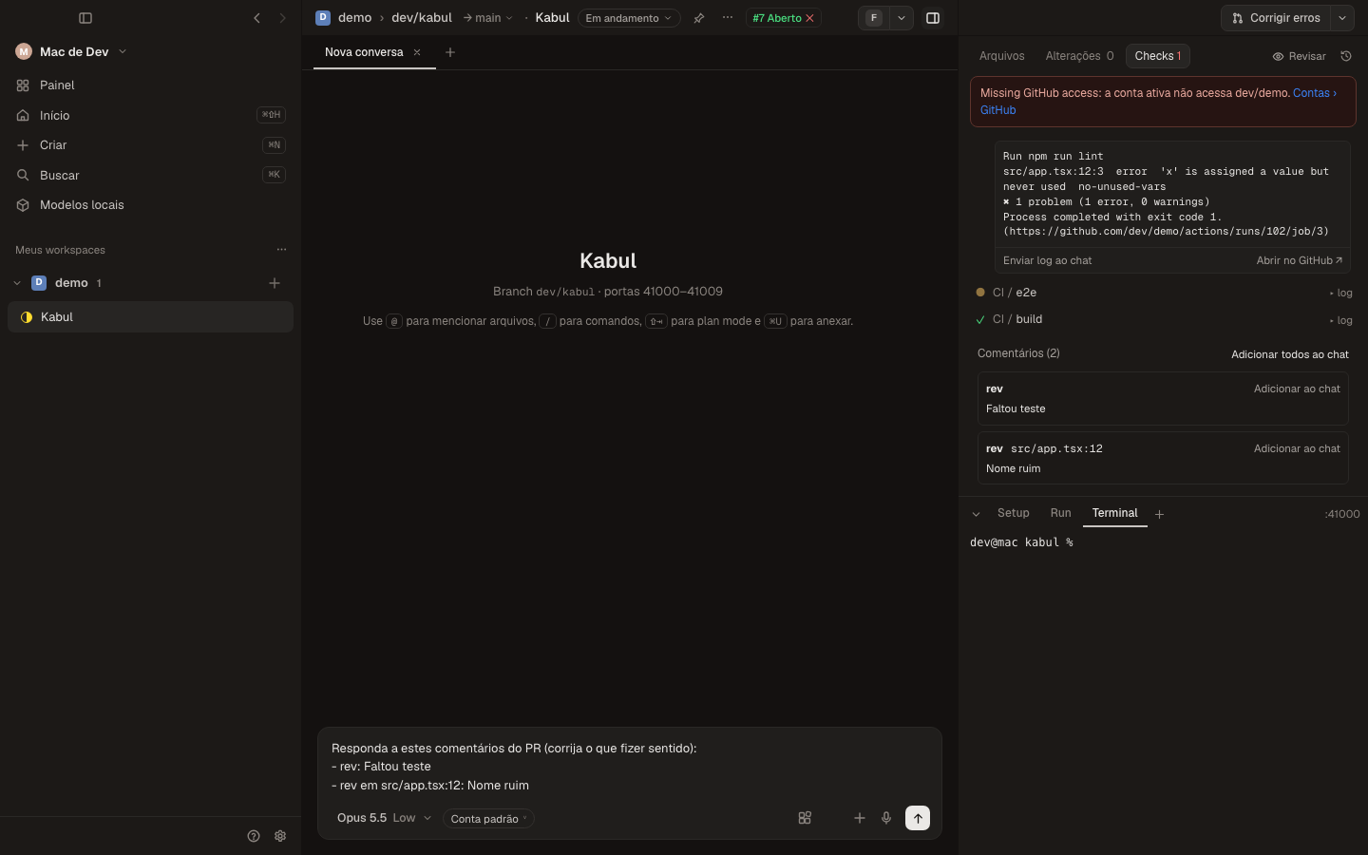Screen dimensions: 1368x855
Task: Open the help icon at sidebar bottom
Action: 254,836
